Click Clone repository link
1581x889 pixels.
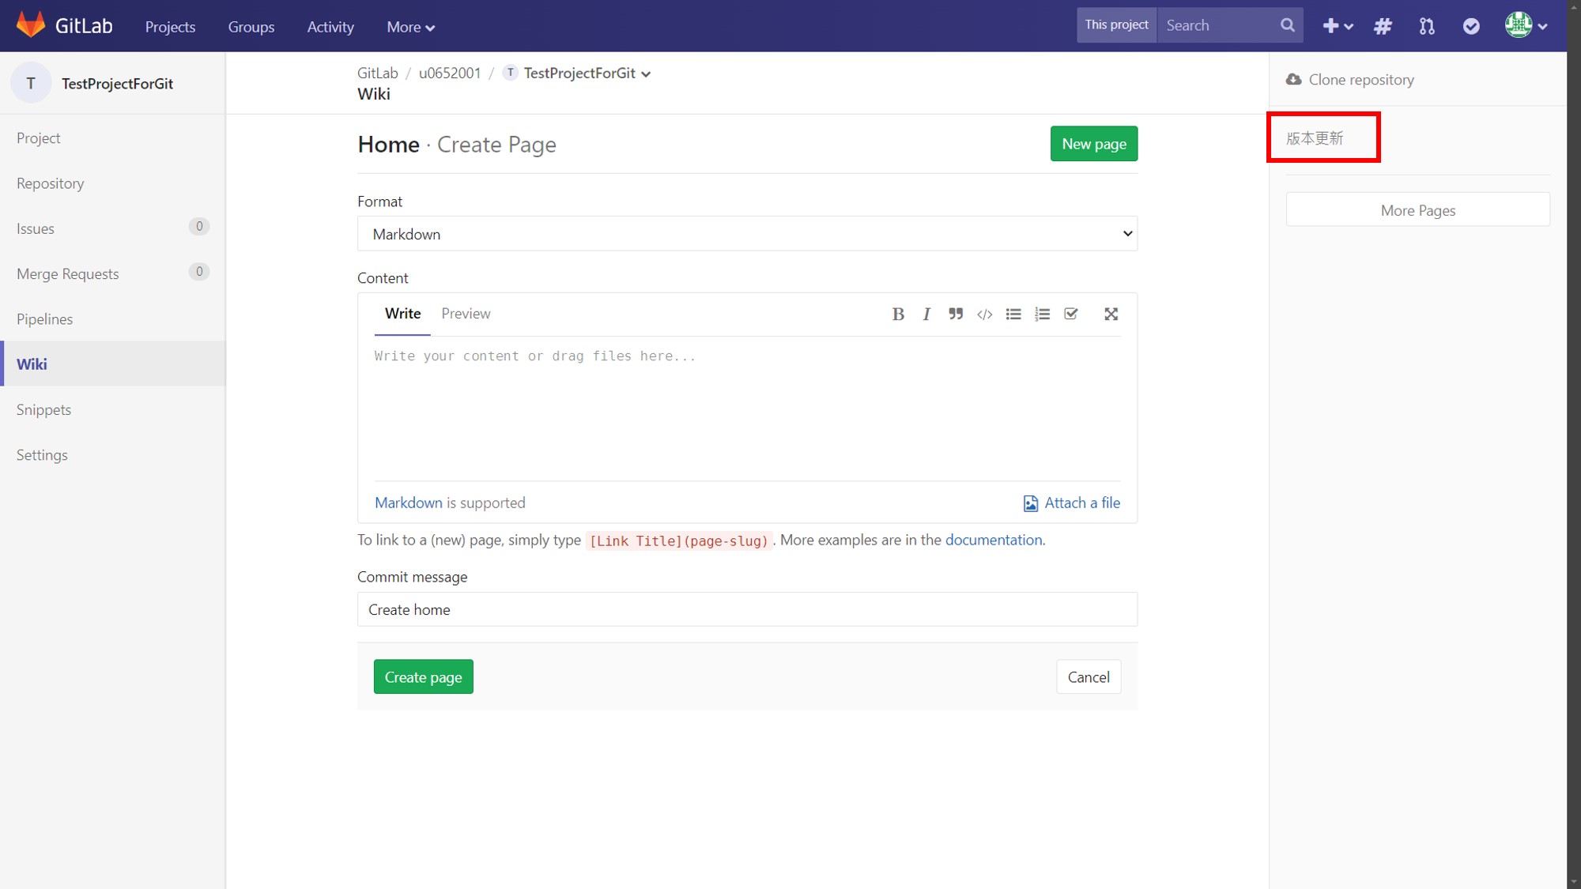(1361, 80)
